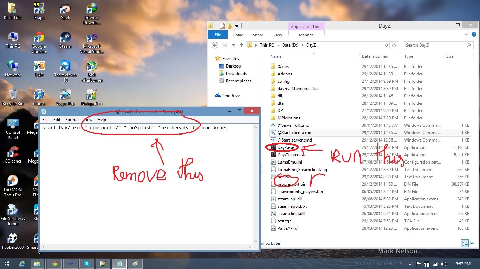Viewport: 480px width, 269px height.
Task: Open the Steam desktop shortcut
Action: click(x=65, y=40)
